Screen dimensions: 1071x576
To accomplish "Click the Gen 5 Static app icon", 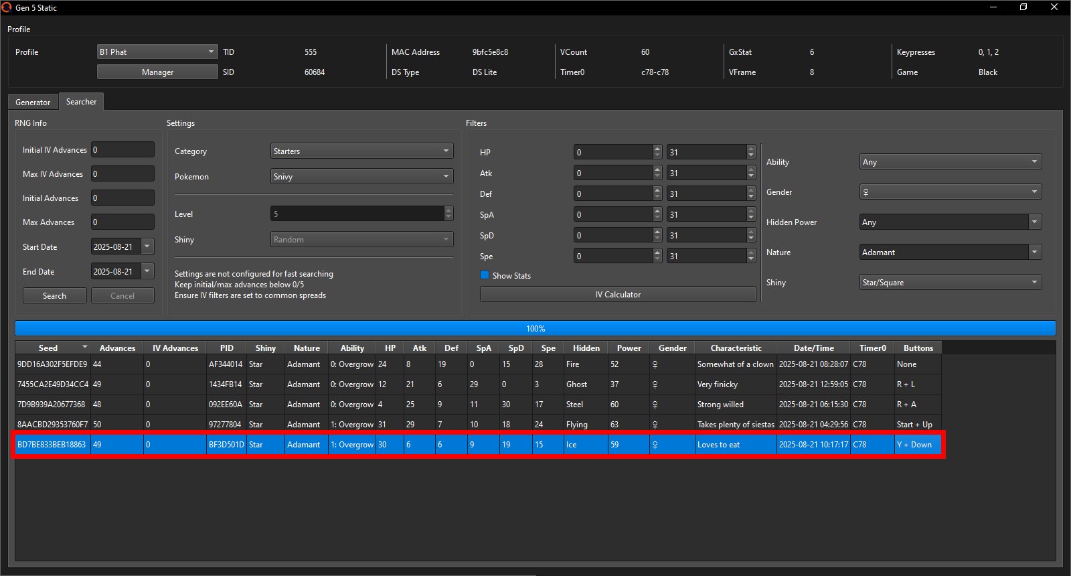I will pos(7,7).
